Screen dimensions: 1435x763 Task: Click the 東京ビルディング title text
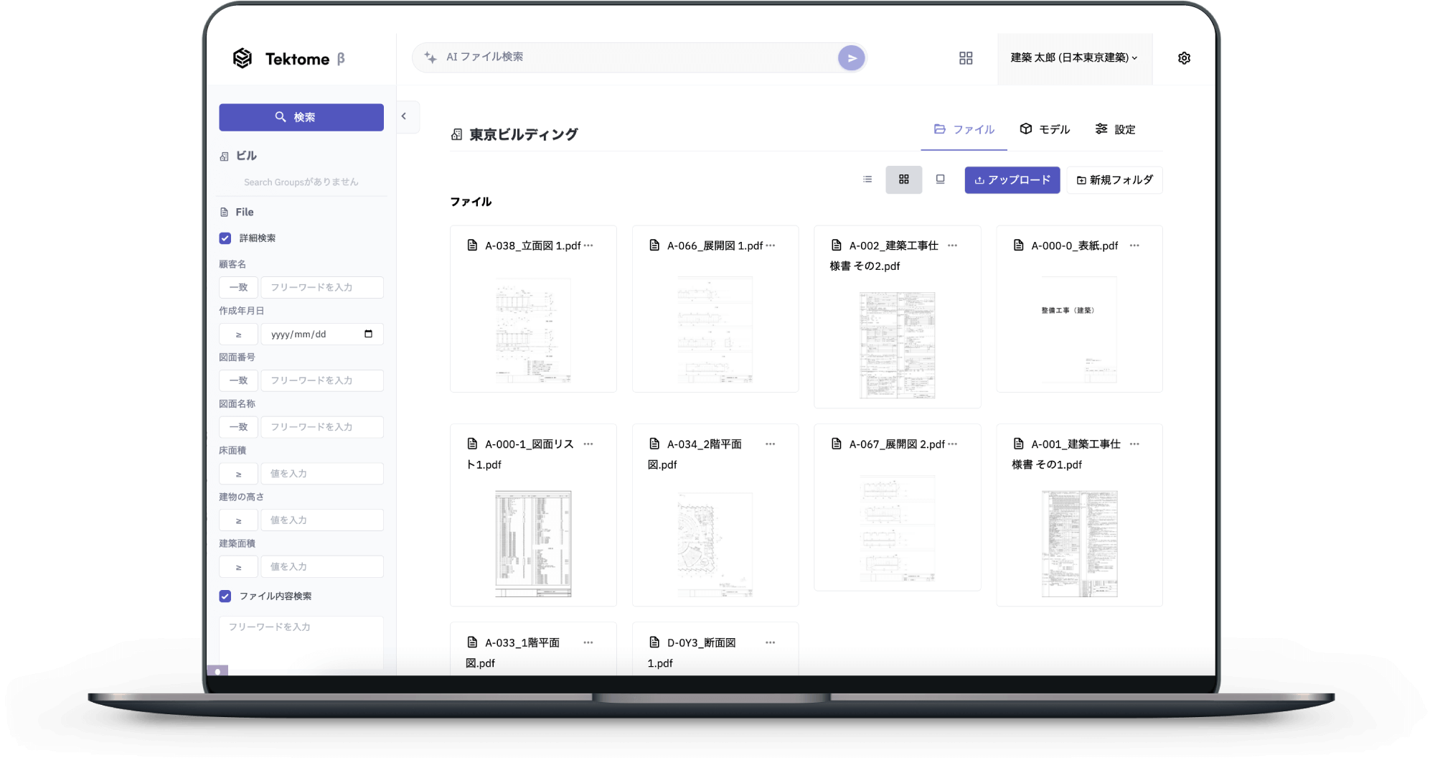coord(524,134)
